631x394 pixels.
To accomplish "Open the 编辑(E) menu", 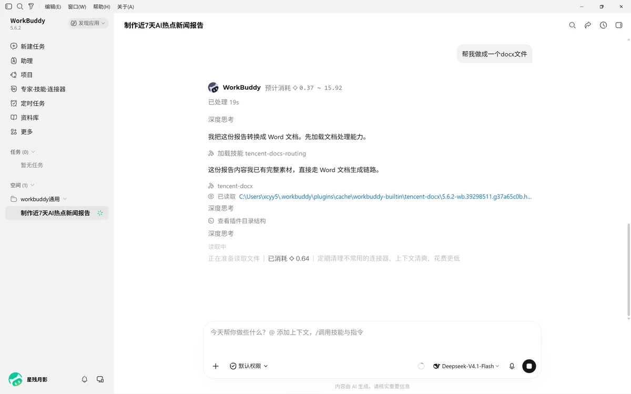I will tap(53, 7).
